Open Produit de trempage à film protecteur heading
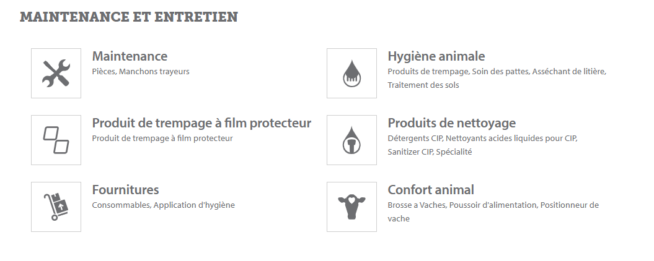Viewport: 654px width, 261px height. pyautogui.click(x=201, y=123)
